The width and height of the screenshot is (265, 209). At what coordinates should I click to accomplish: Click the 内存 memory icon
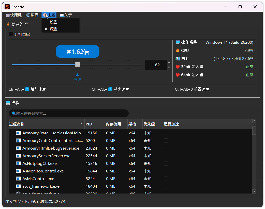pyautogui.click(x=177, y=58)
